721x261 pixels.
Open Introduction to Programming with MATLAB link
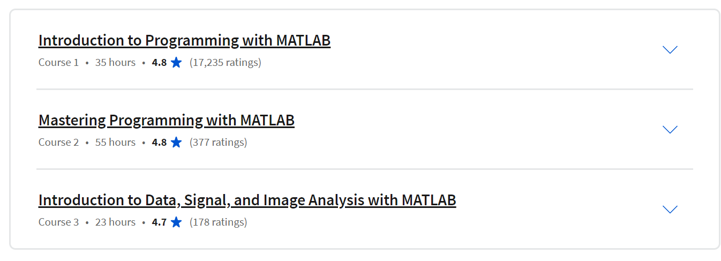pos(184,41)
